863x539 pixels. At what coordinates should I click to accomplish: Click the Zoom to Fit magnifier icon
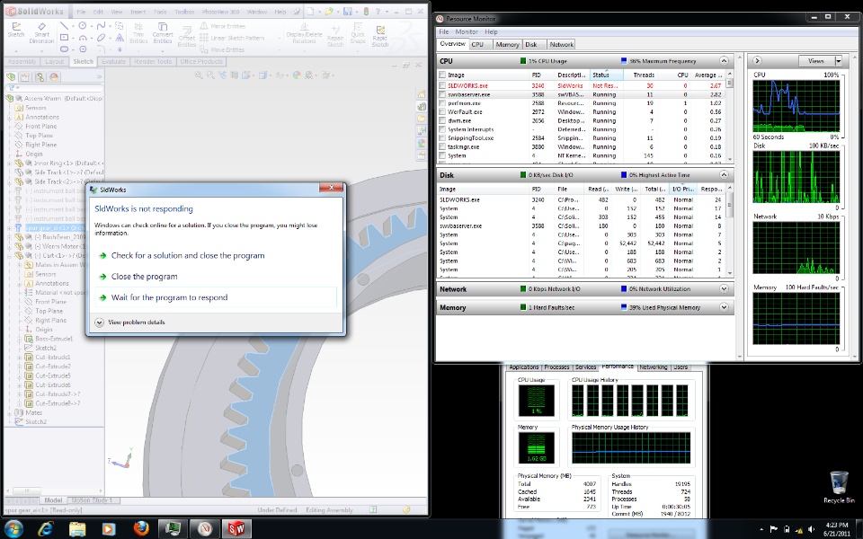pos(199,75)
